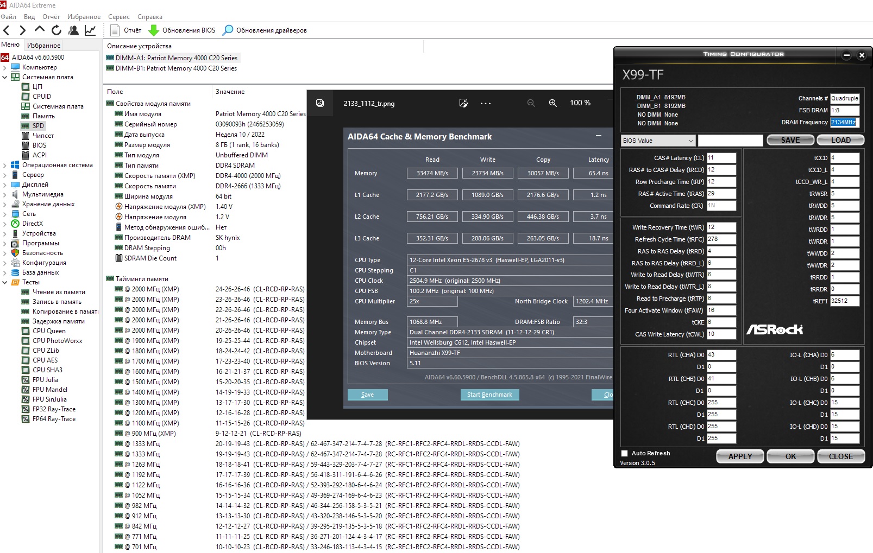The width and height of the screenshot is (873, 553).
Task: Click LOAD button in Timing Configurator
Action: pyautogui.click(x=840, y=140)
